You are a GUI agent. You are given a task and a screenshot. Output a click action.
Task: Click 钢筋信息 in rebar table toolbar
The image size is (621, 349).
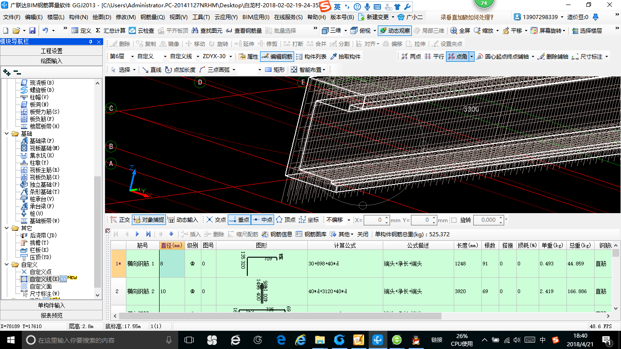pyautogui.click(x=277, y=234)
